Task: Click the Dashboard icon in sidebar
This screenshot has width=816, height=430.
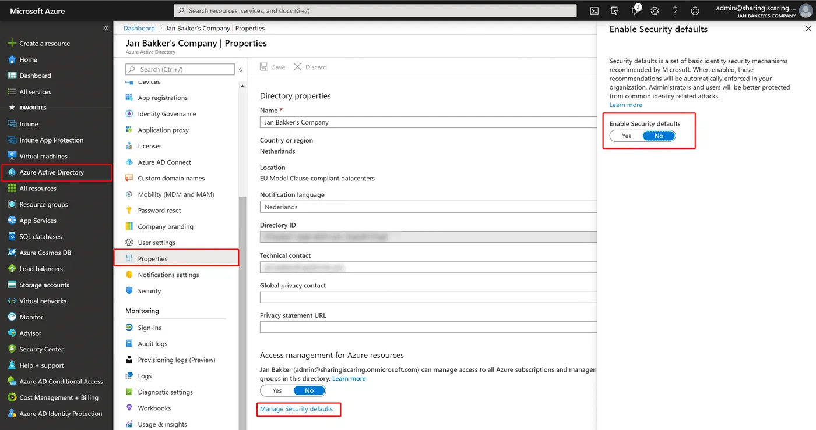Action: point(12,76)
